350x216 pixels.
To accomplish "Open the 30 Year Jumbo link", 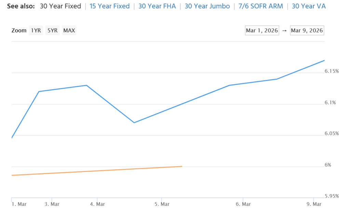I will click(x=207, y=6).
